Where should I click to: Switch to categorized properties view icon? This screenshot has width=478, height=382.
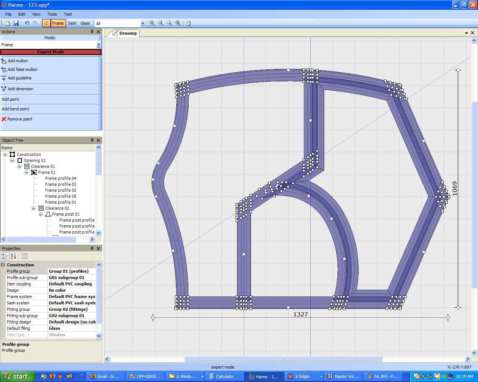tap(5, 256)
